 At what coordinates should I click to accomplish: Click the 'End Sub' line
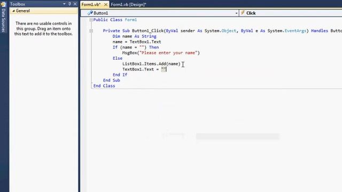[x=112, y=81]
